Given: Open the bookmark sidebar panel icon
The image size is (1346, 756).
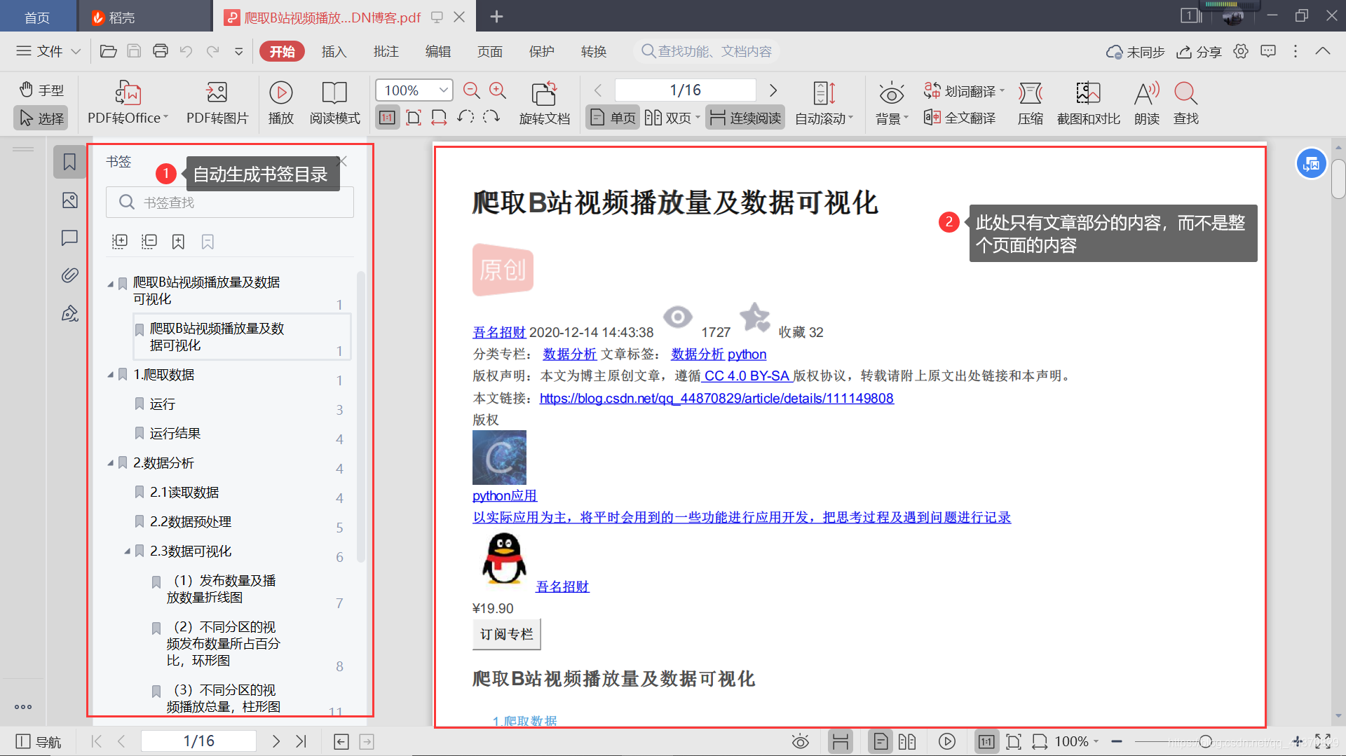Looking at the screenshot, I should pyautogui.click(x=69, y=162).
